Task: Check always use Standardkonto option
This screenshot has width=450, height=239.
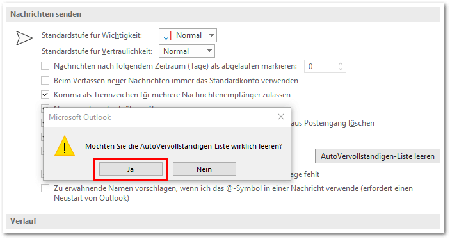Action: click(x=45, y=81)
